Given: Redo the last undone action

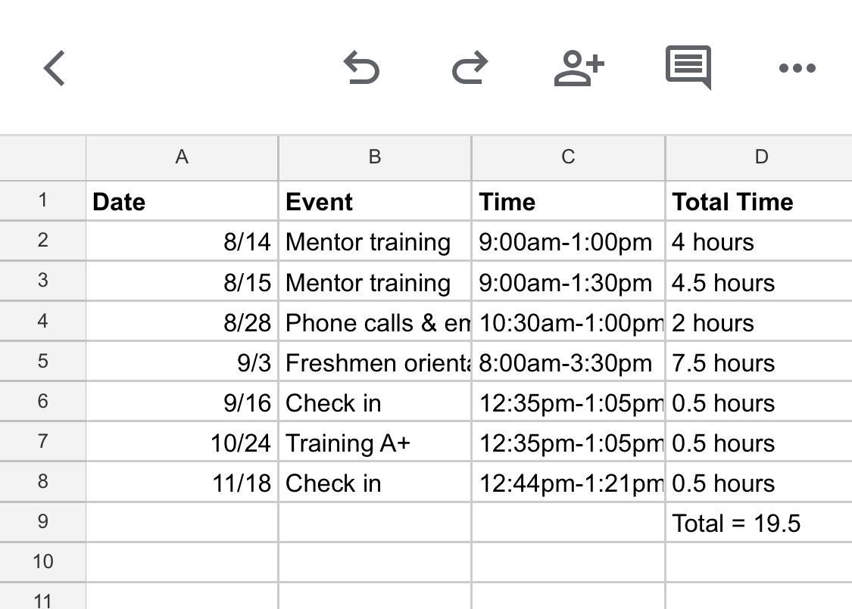Looking at the screenshot, I should tap(470, 68).
